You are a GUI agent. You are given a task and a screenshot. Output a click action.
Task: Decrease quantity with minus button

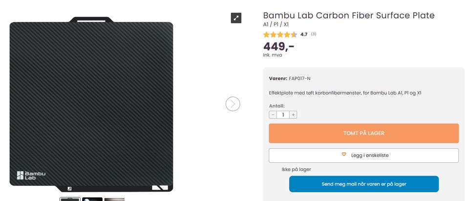pos(273,115)
